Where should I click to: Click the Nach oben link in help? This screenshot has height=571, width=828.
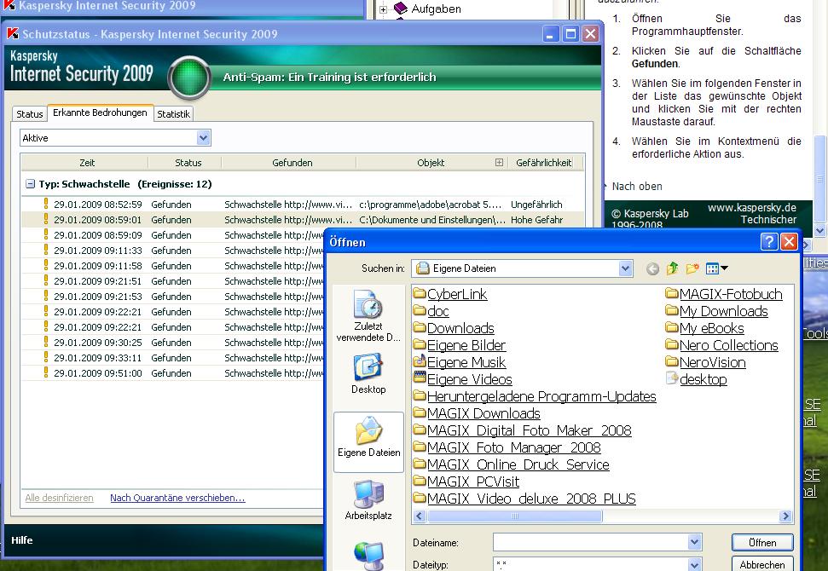pos(637,187)
